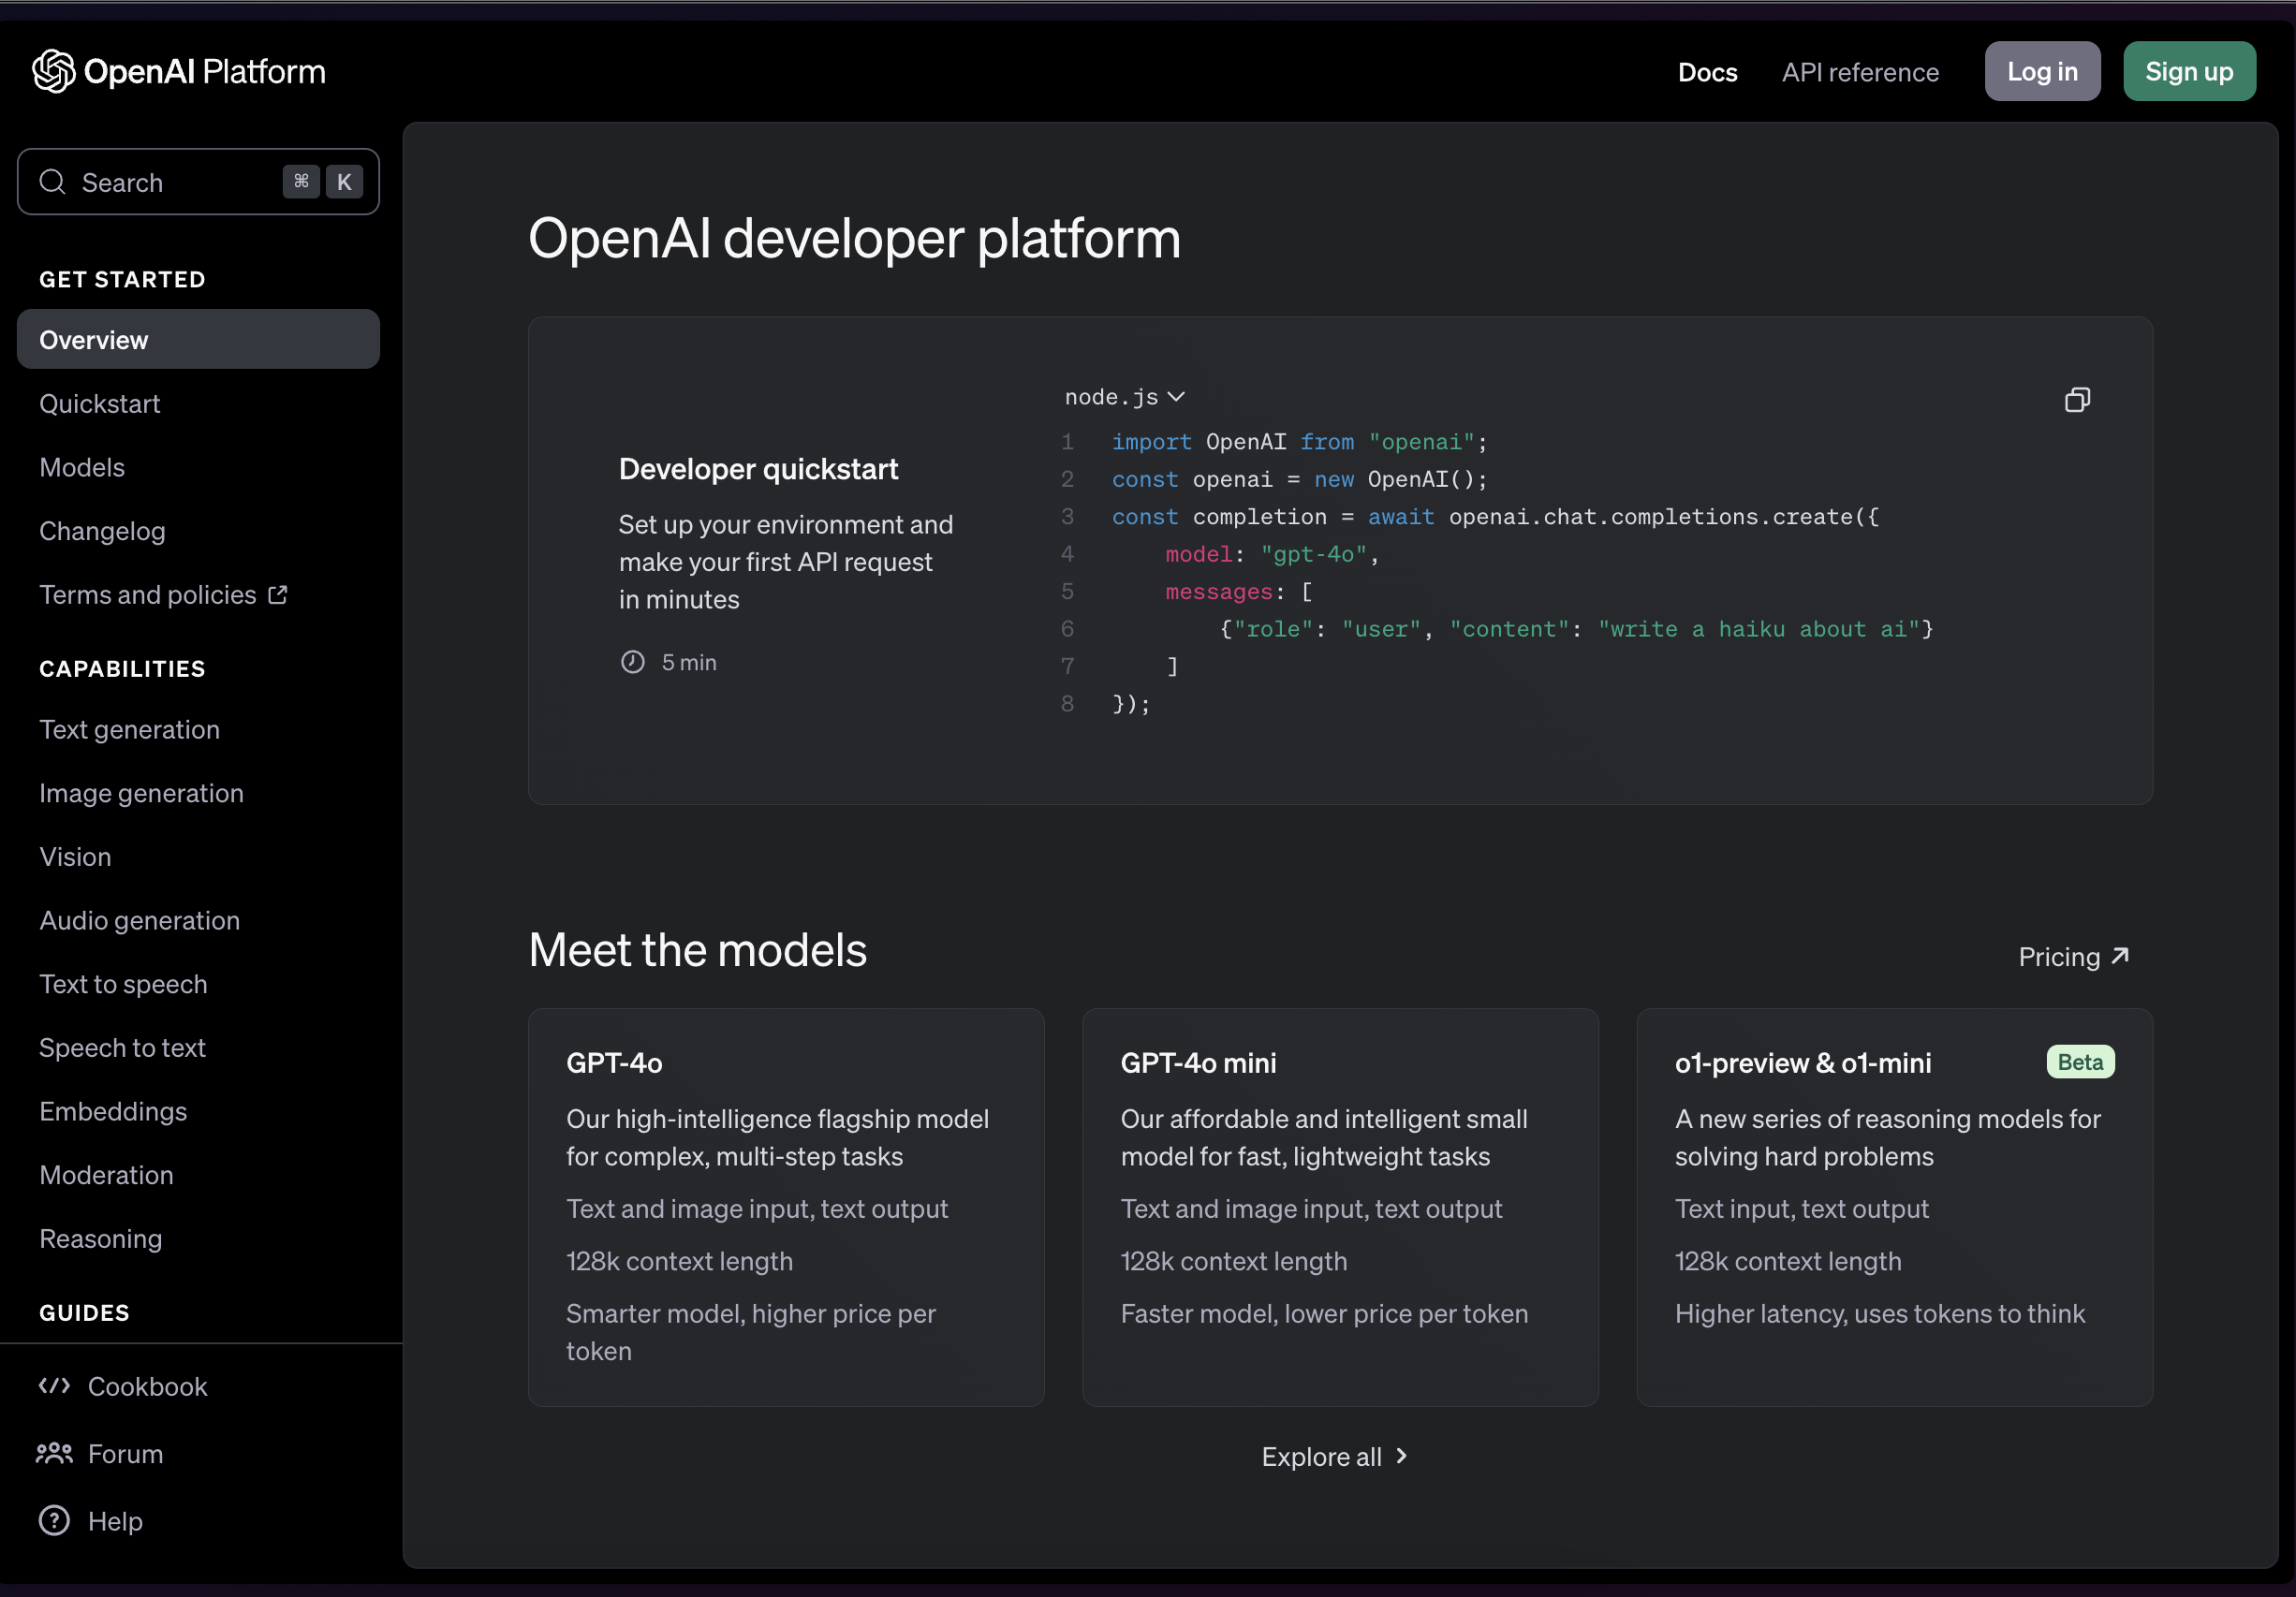Focus the Search input field
This screenshot has height=1597, width=2296.
coord(198,182)
